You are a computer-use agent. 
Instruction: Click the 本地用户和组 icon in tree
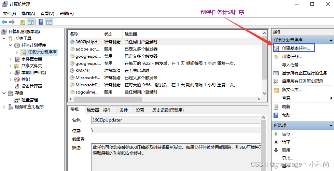point(17,73)
